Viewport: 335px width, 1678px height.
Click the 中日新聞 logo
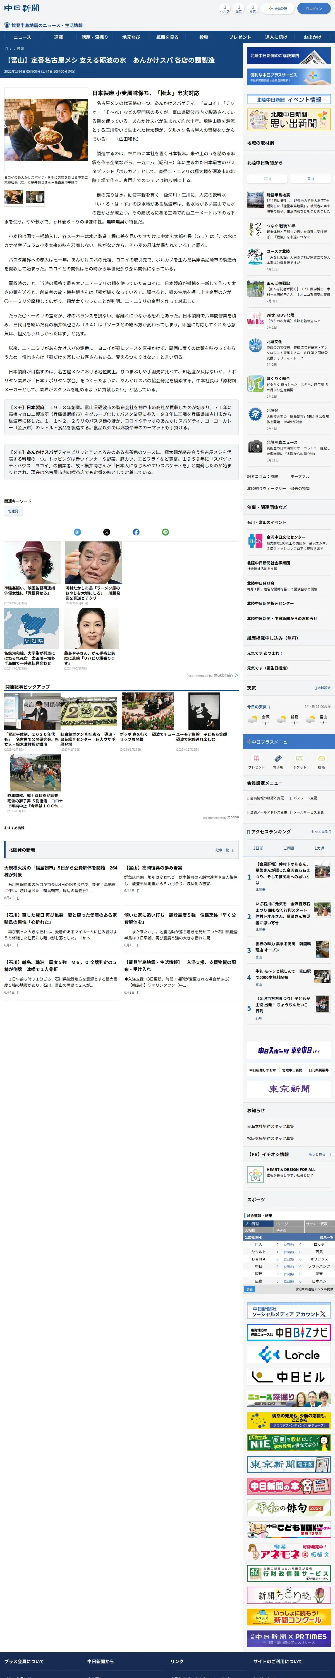click(x=21, y=8)
